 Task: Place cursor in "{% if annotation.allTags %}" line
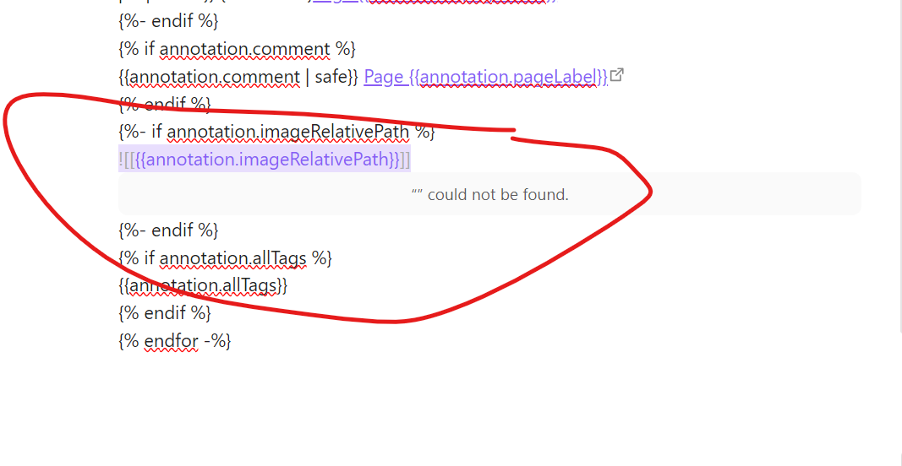tap(225, 258)
